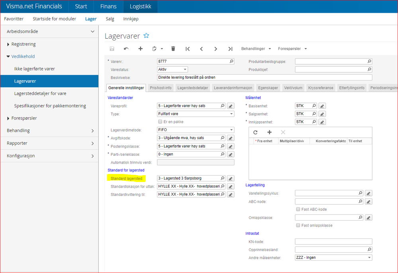Image resolution: width=398 pixels, height=273 pixels.
Task: Go to the Innkjøp module link
Action: (x=131, y=19)
